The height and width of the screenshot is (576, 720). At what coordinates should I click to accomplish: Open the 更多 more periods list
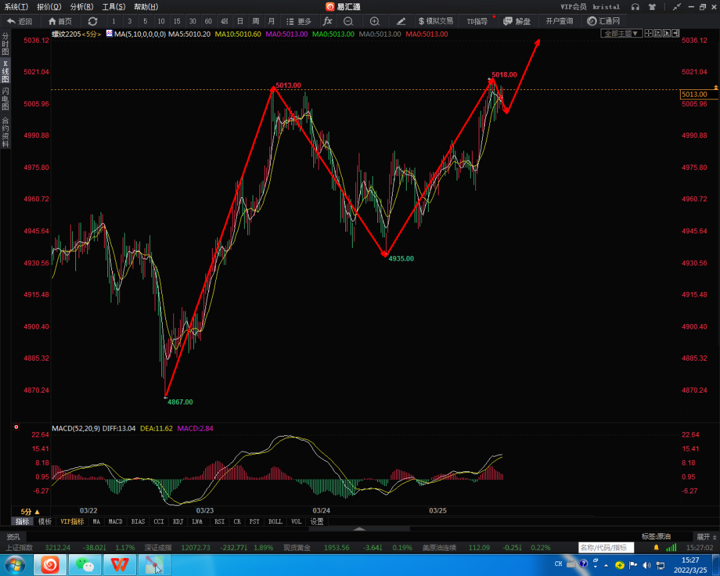(299, 21)
